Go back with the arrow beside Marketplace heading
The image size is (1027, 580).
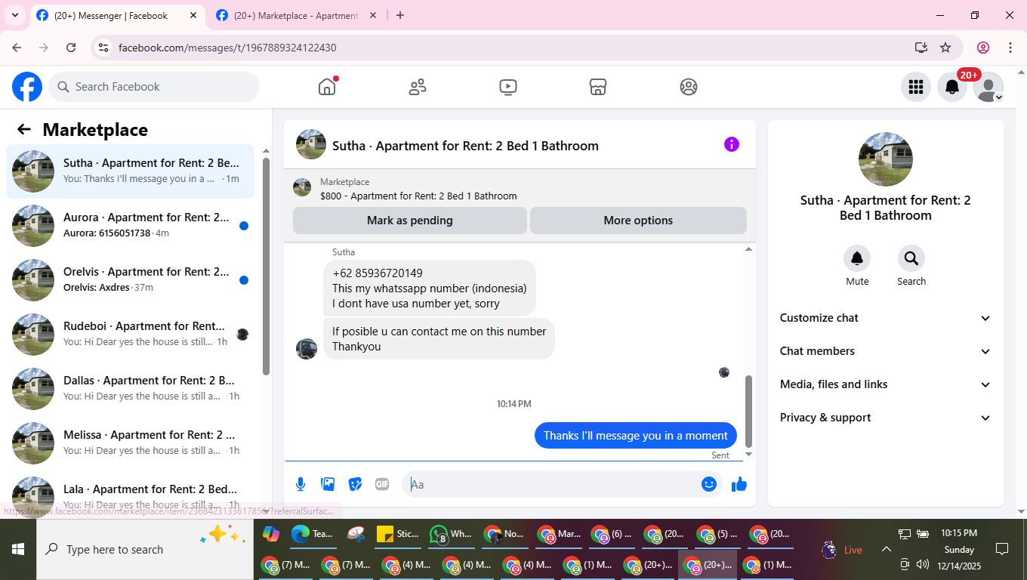pyautogui.click(x=24, y=129)
